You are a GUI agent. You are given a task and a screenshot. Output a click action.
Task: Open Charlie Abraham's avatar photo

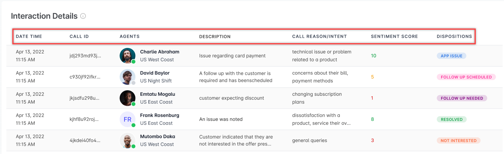tap(128, 56)
